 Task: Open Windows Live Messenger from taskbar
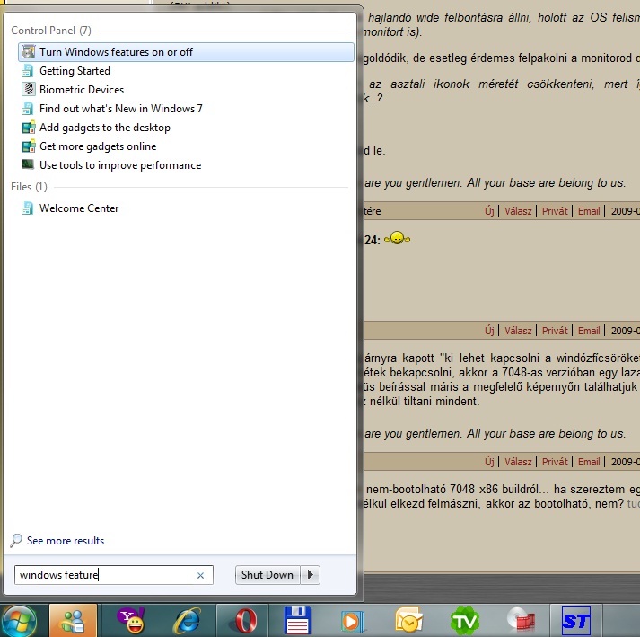73,620
